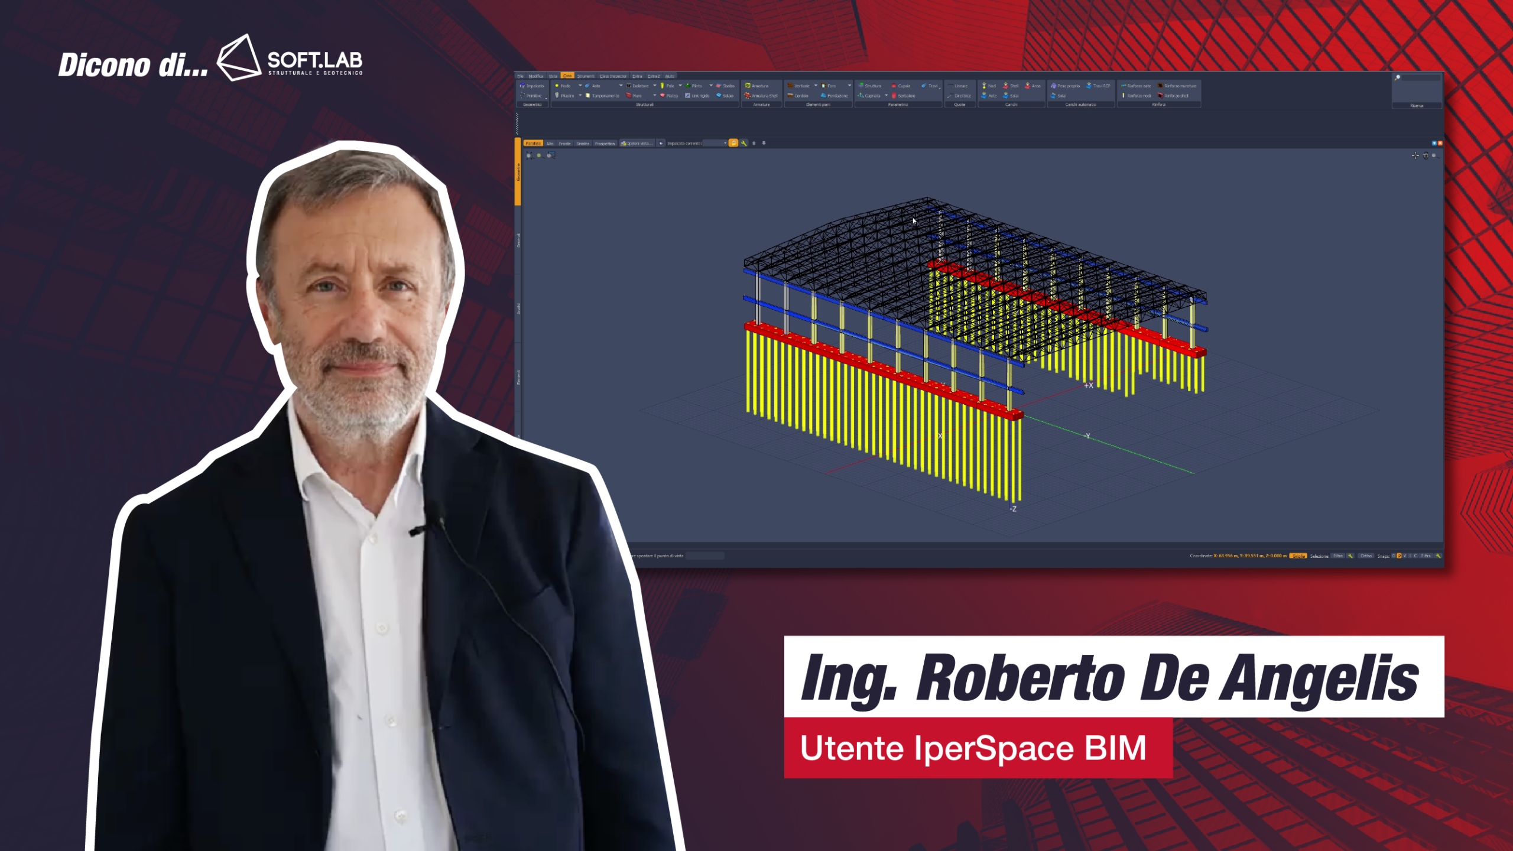
Task: Expand the Muro dropdown arrow
Action: [654, 95]
